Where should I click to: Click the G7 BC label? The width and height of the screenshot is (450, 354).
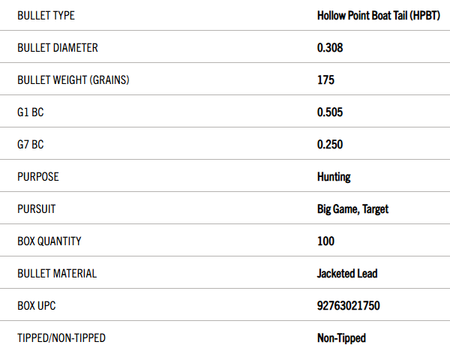click(31, 145)
